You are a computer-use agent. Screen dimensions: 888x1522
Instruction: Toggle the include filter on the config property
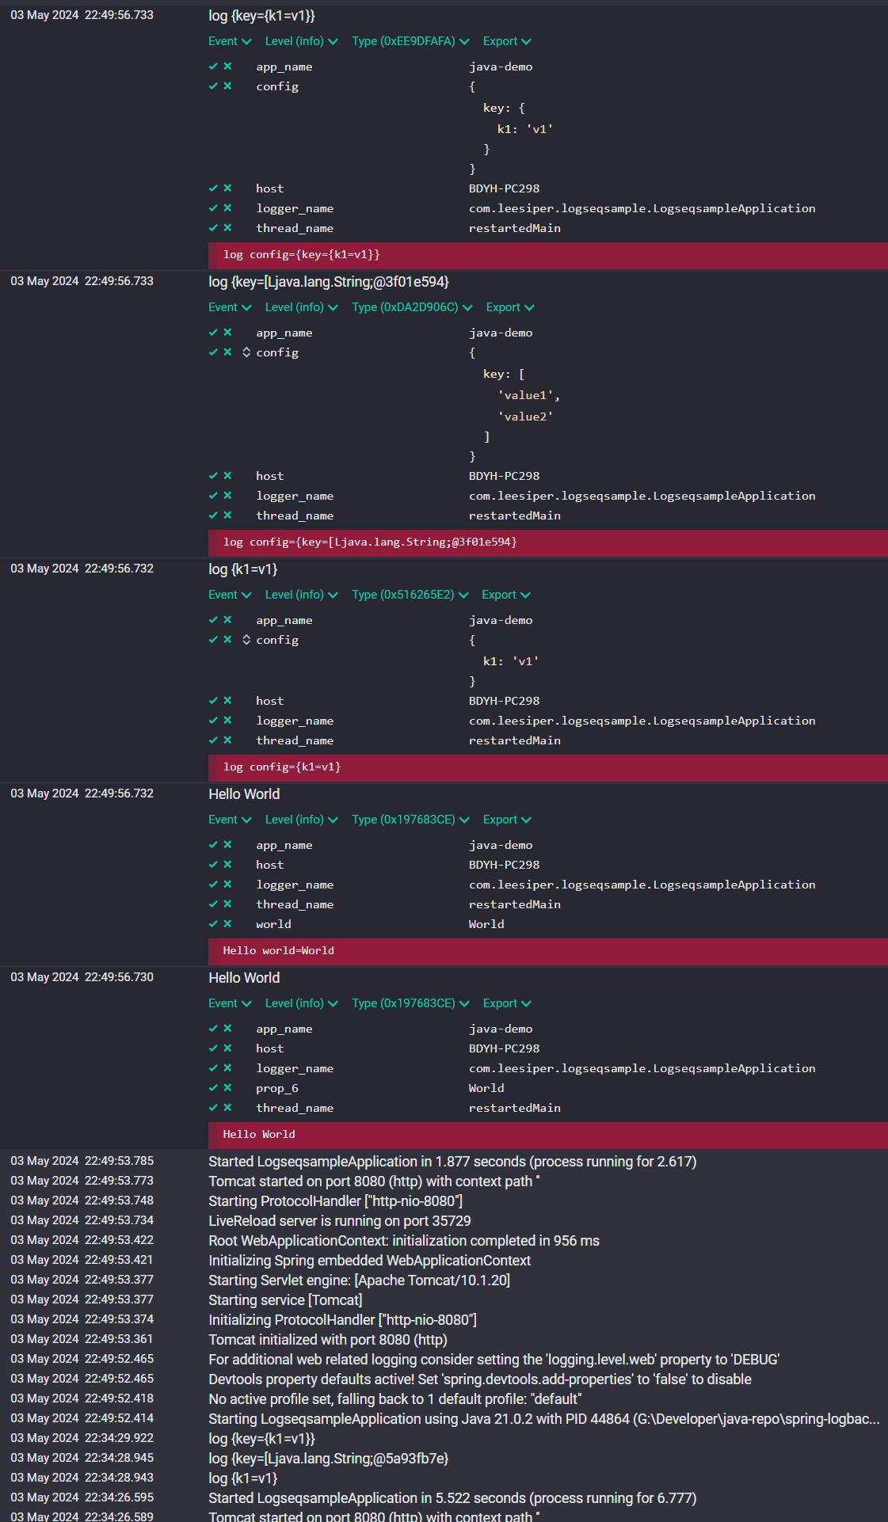pyautogui.click(x=212, y=87)
